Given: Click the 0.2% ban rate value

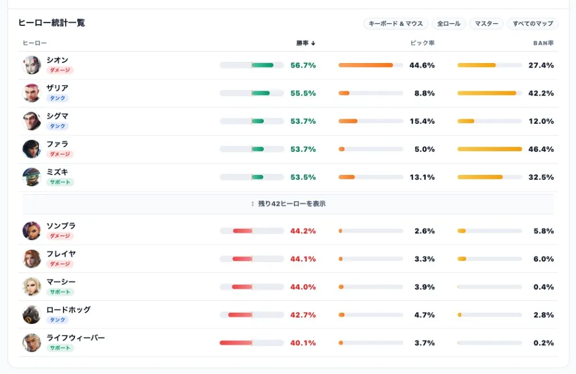Looking at the screenshot, I should click(544, 343).
